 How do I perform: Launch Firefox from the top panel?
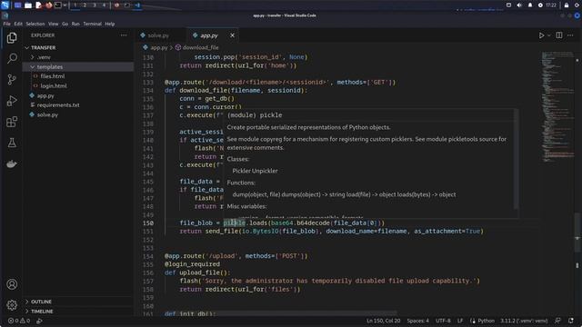(x=48, y=5)
